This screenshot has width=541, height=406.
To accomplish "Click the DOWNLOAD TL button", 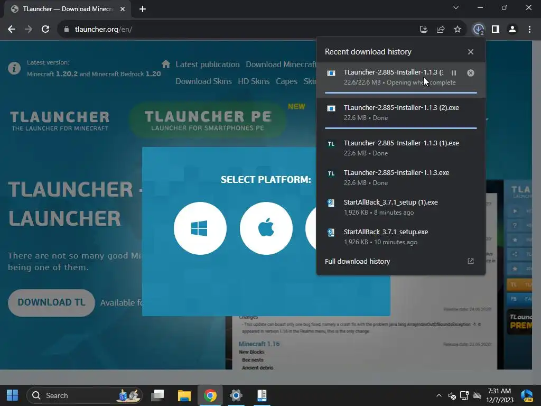I will coord(51,303).
